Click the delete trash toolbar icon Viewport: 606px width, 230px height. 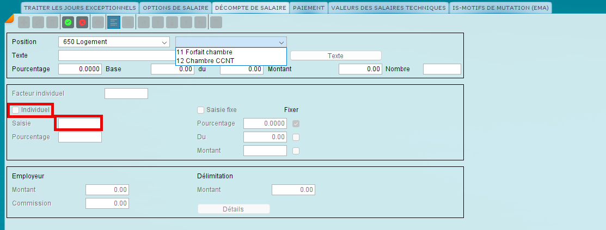(52, 22)
